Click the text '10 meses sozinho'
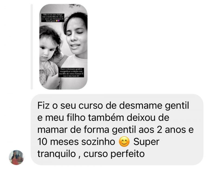This screenshot has width=208, height=174. pos(76,142)
